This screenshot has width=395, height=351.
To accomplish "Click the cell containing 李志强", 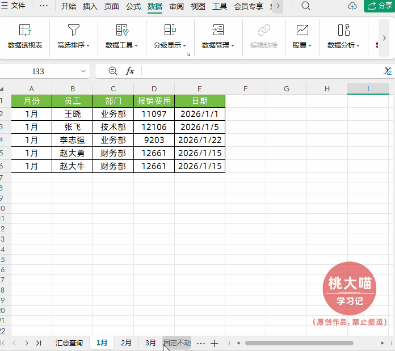I will click(72, 140).
